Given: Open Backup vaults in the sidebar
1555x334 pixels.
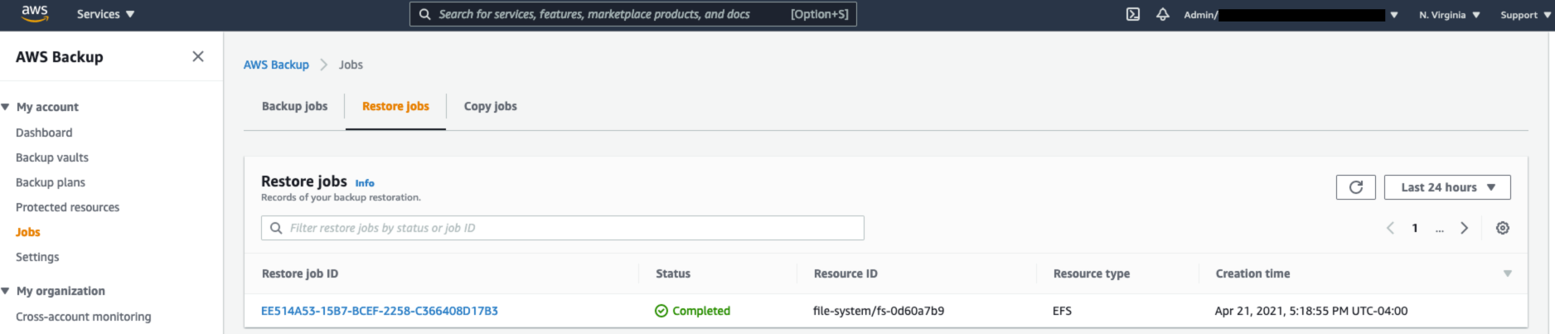Looking at the screenshot, I should coord(51,157).
